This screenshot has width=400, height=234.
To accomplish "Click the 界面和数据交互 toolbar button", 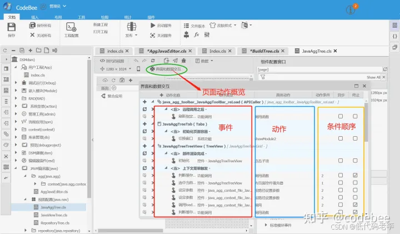I will point(166,69).
